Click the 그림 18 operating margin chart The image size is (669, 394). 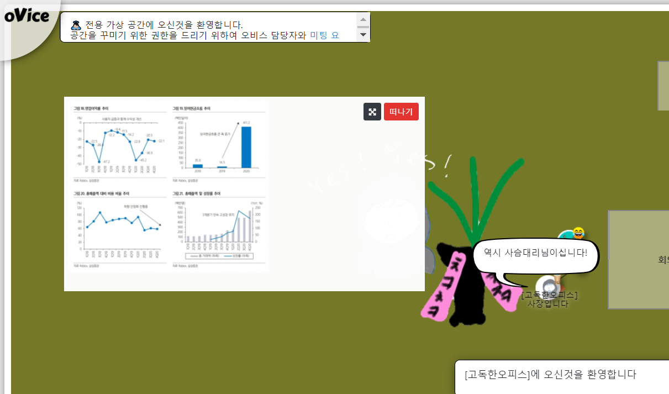[x=120, y=144]
